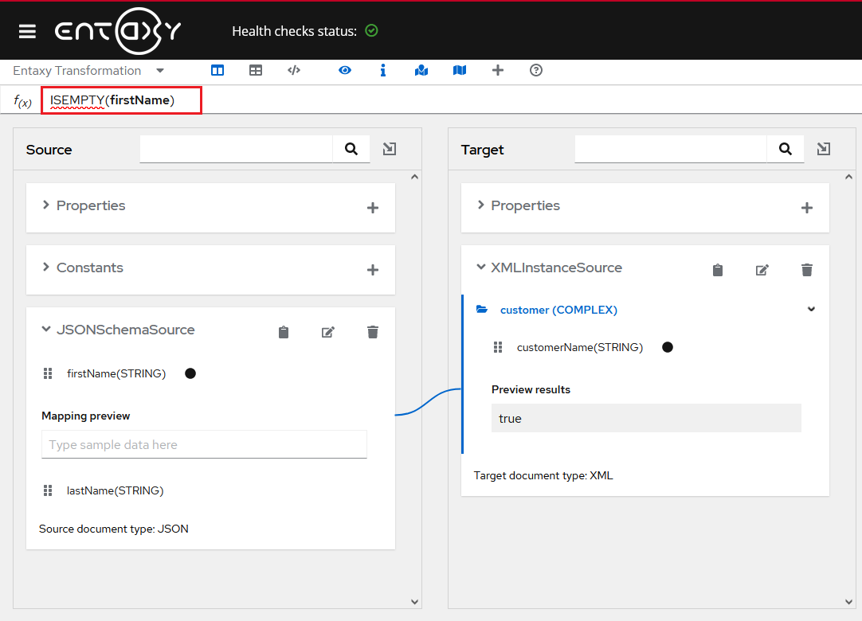The width and height of the screenshot is (862, 621).
Task: Toggle the firstName field mapping dot
Action: [x=190, y=373]
